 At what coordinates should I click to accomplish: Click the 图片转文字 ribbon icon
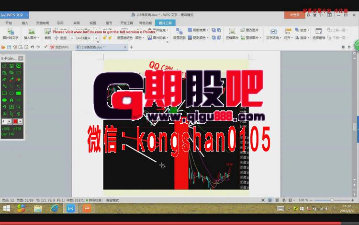click(x=11, y=32)
